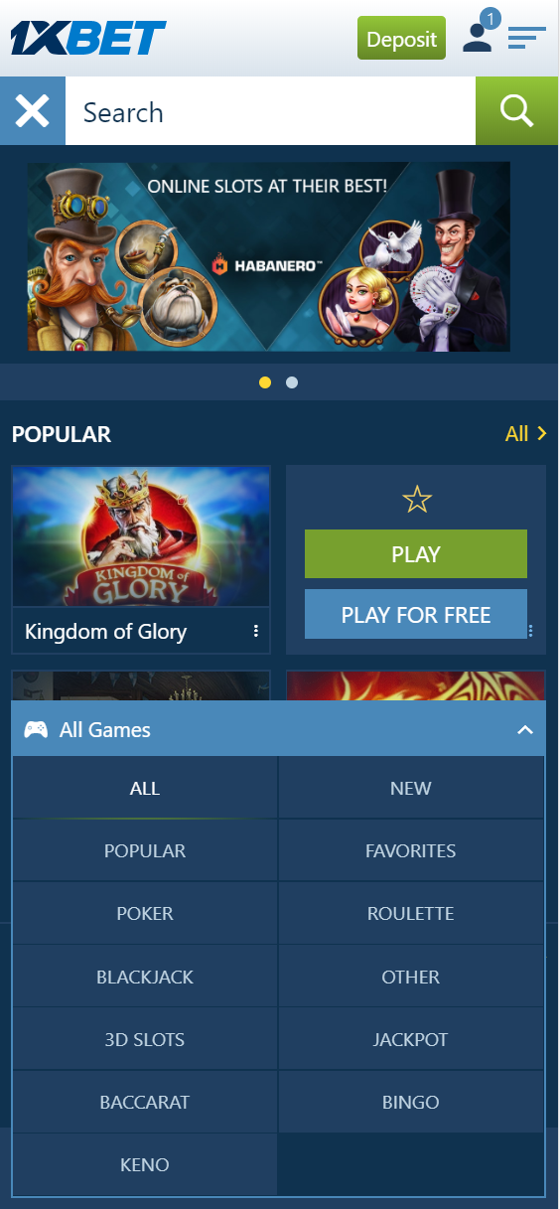Open three-dot options beside Play for Free

click(531, 631)
